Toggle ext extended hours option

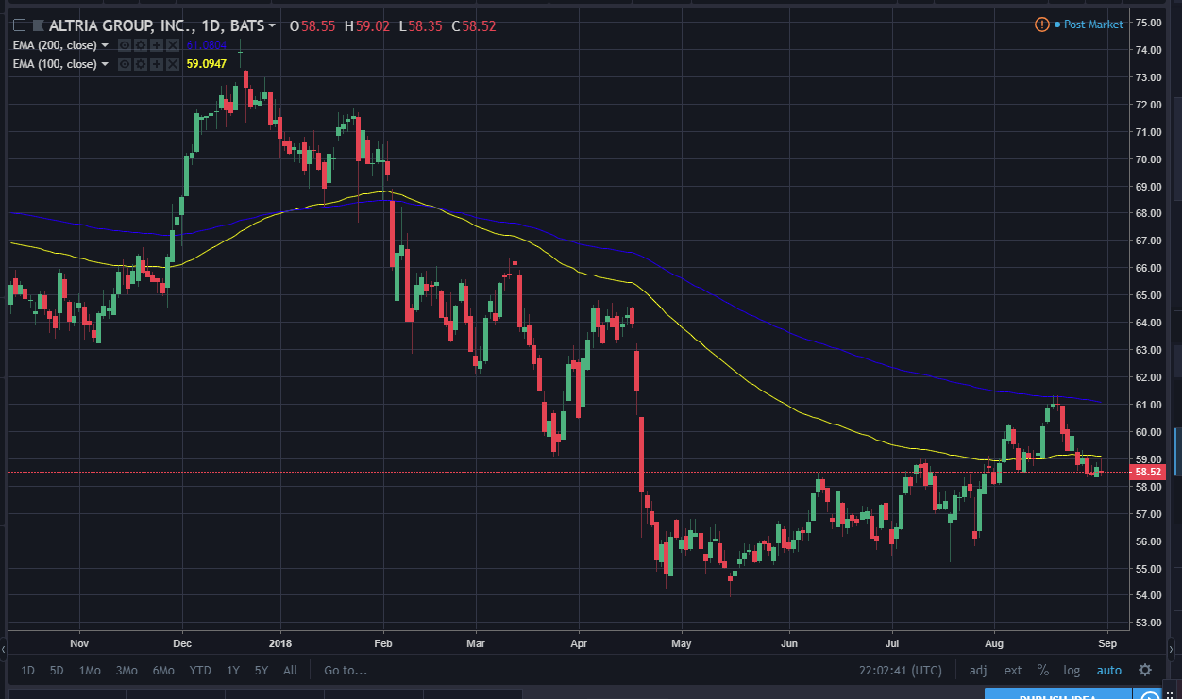point(1013,671)
